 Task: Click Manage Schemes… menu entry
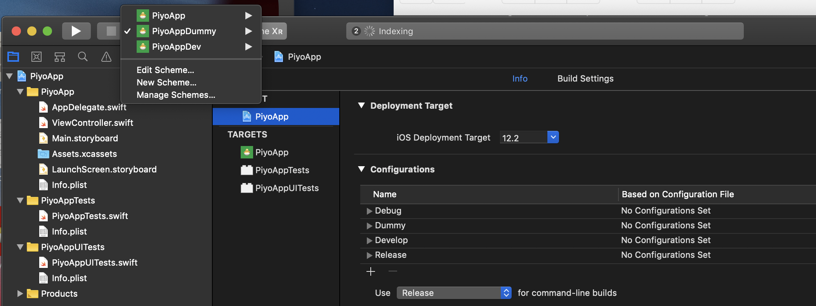click(176, 95)
